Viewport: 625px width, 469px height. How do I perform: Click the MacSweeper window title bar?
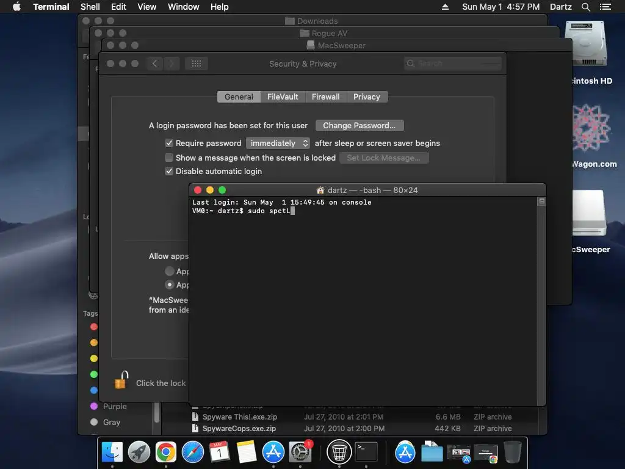pyautogui.click(x=337, y=45)
